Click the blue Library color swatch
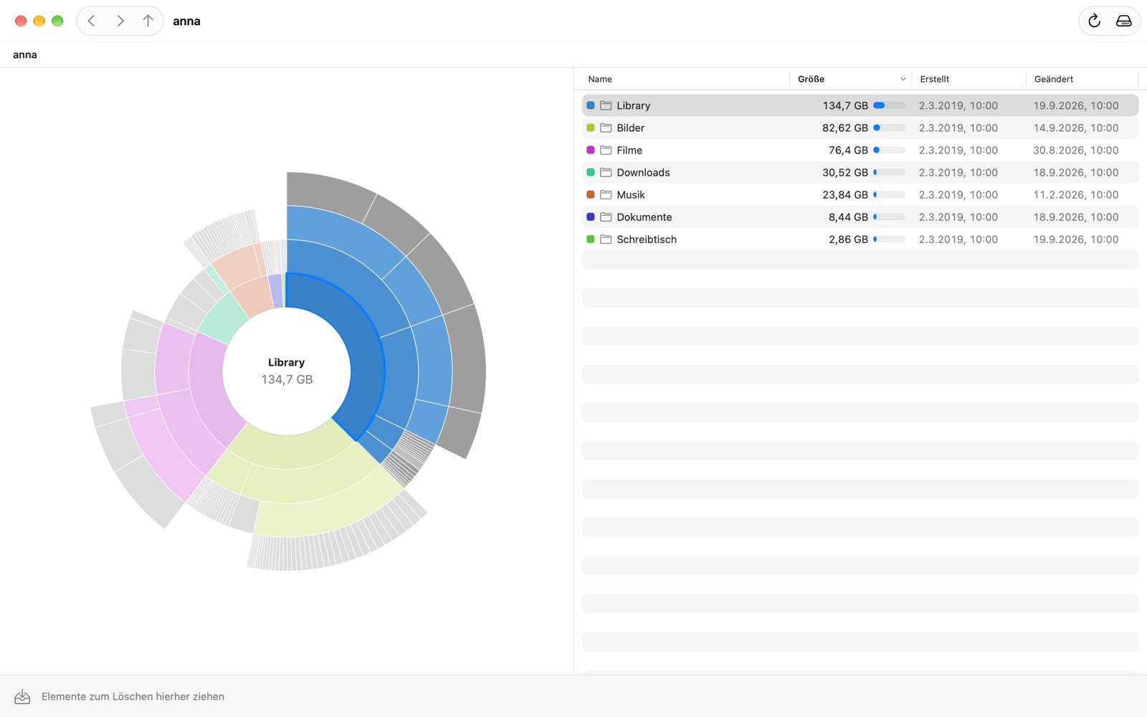The image size is (1147, 717). [591, 105]
